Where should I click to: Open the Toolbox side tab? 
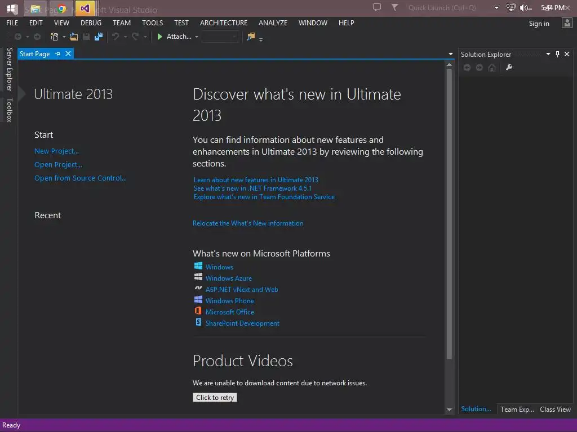click(x=9, y=110)
